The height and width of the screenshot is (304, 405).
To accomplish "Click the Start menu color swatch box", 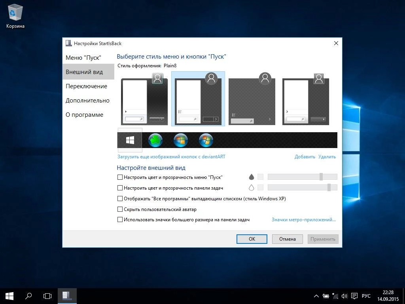I will [260, 177].
